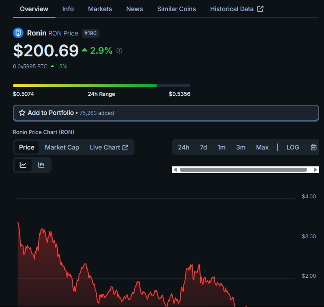
Task: Click the 24h Range progress bar
Action: (x=102, y=86)
